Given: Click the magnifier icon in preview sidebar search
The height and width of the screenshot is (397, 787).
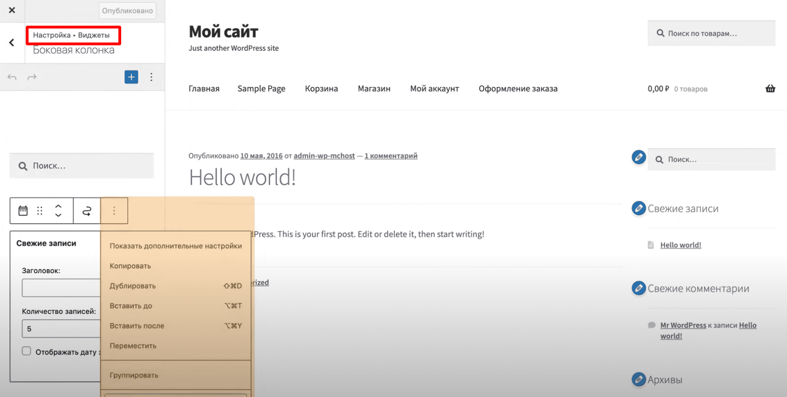Looking at the screenshot, I should 659,160.
